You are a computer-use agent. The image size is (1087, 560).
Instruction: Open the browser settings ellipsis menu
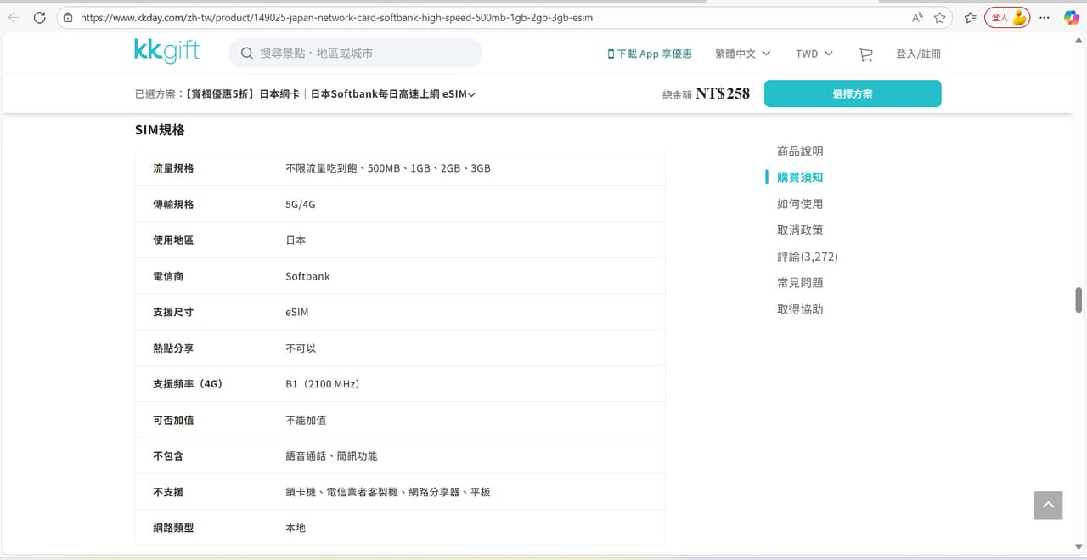[x=1045, y=17]
